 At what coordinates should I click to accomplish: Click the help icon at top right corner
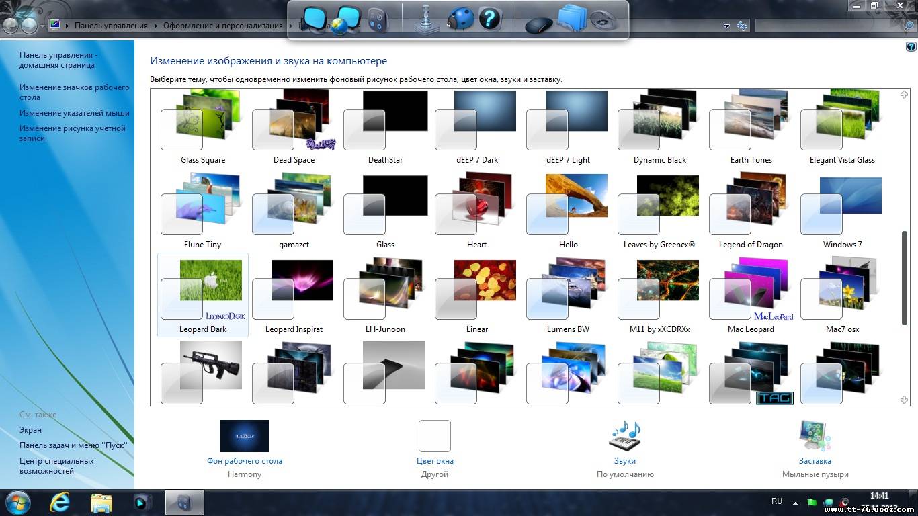click(x=911, y=47)
